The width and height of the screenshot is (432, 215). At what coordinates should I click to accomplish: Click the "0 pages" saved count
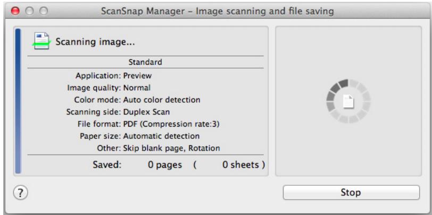pos(165,165)
